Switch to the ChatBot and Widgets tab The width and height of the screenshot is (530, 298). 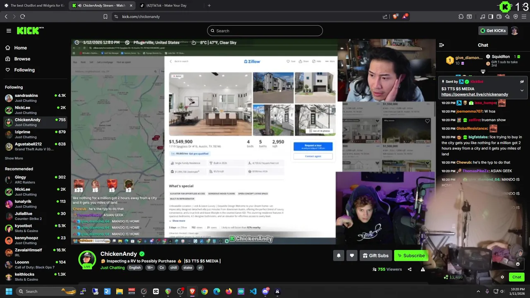tap(34, 5)
